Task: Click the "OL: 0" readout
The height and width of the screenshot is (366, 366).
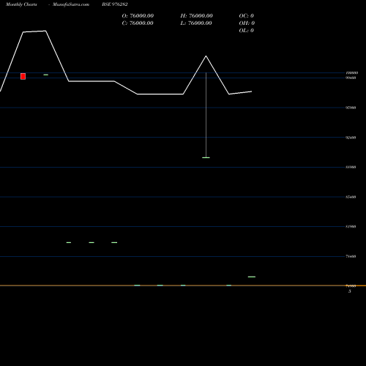Action: point(247,31)
